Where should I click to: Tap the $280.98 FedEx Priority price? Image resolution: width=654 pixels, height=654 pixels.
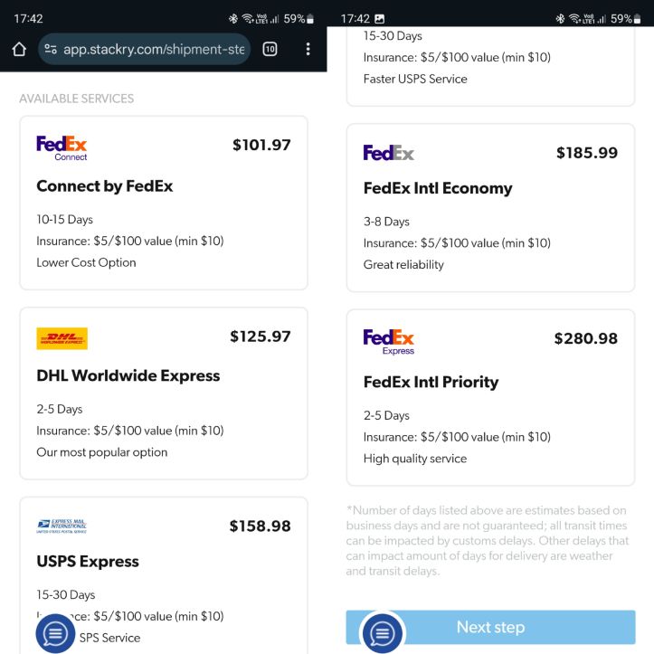tap(585, 338)
